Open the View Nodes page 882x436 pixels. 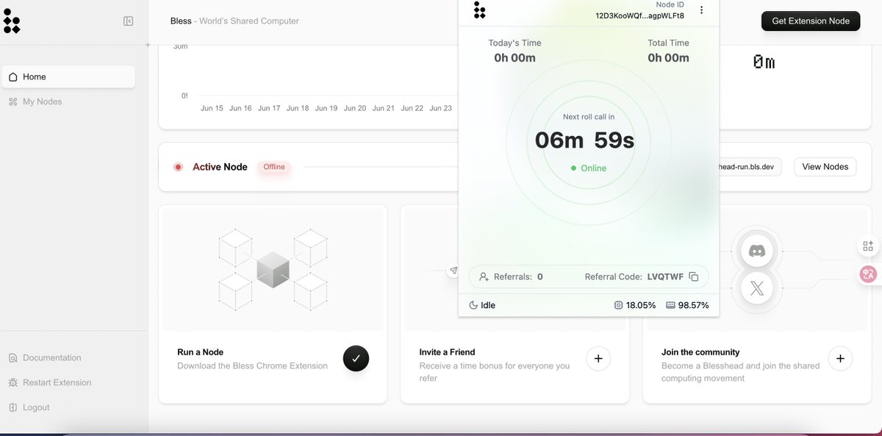(x=825, y=167)
